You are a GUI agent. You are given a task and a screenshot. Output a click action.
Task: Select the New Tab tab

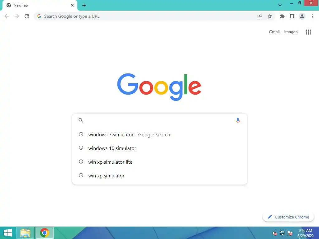point(40,5)
